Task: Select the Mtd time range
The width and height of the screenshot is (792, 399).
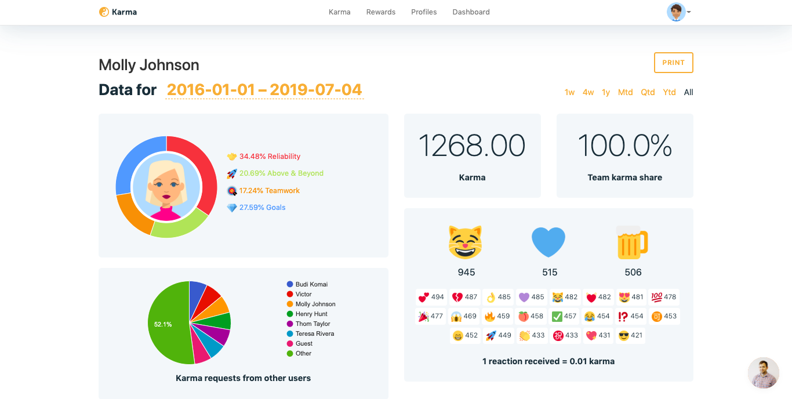Action: [626, 92]
